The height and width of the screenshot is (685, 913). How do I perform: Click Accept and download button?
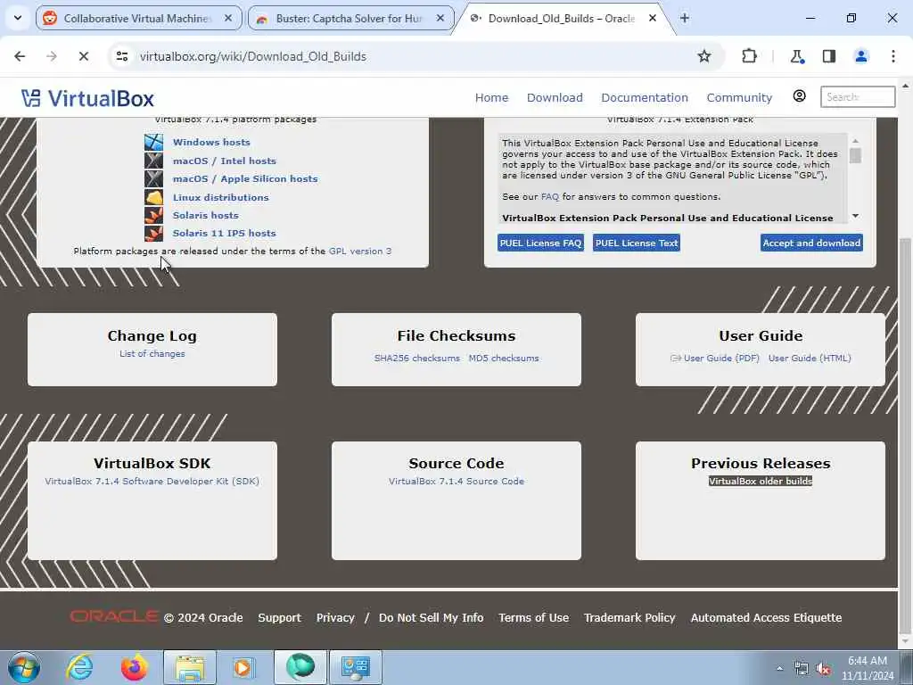pos(811,243)
